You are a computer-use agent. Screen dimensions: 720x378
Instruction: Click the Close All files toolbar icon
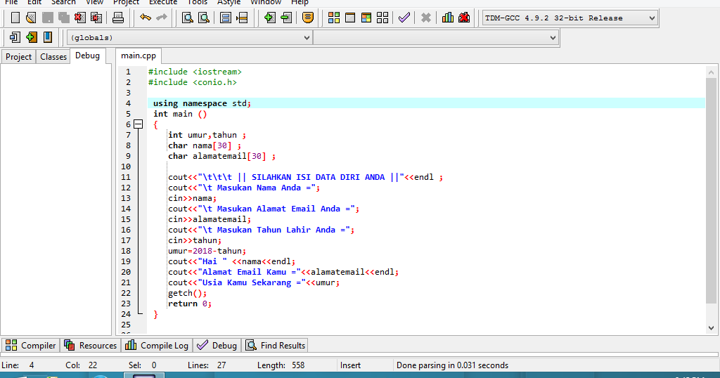click(96, 18)
